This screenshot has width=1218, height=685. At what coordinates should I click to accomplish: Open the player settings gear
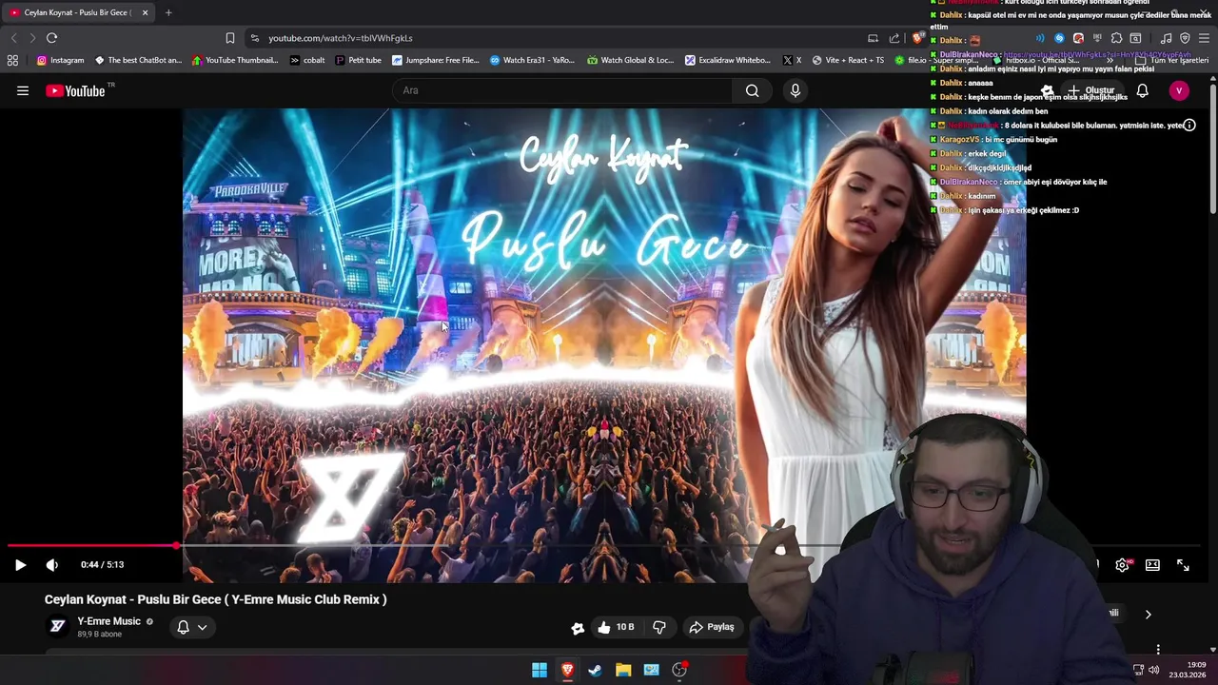1123,564
